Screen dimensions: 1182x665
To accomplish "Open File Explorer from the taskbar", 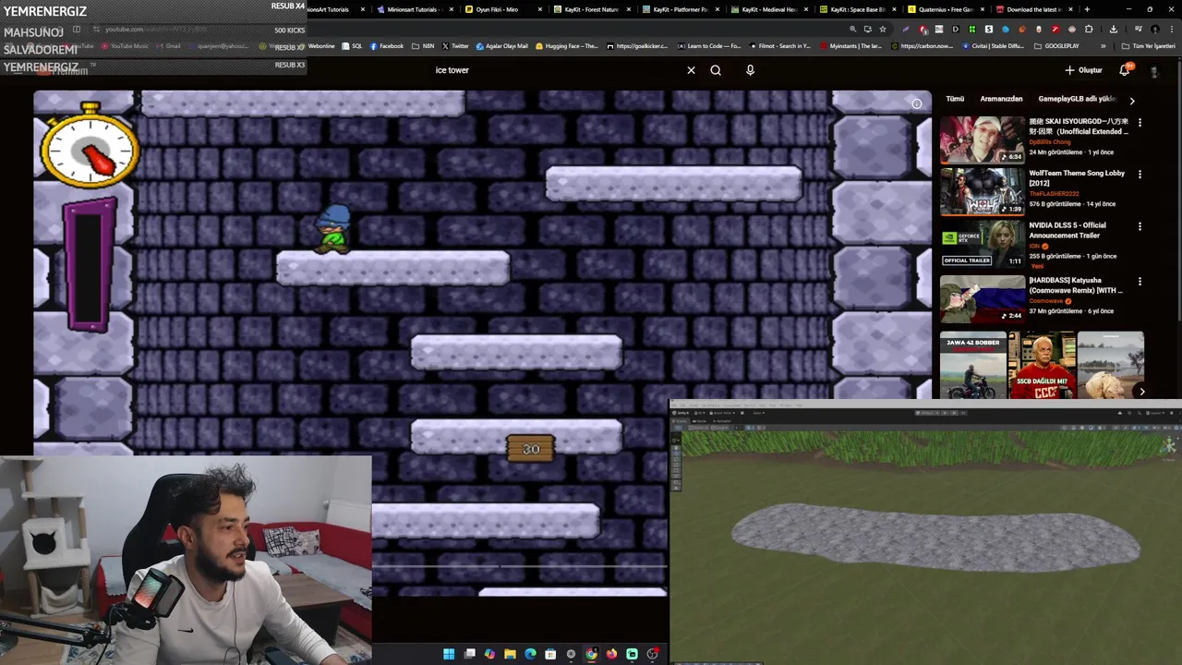I will point(510,654).
